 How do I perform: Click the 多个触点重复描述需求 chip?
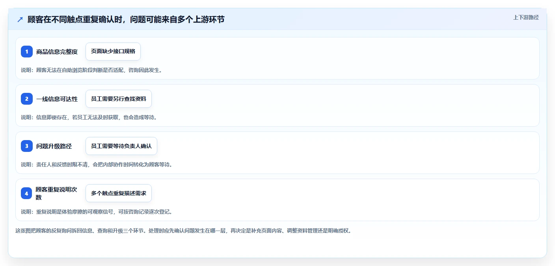[119, 193]
